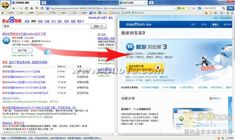Reload the page with the refresh icon
The image size is (235, 140).
26,8
